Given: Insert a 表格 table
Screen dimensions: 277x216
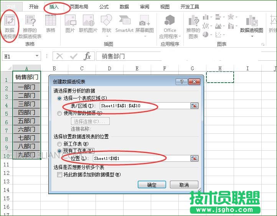Looking at the screenshot, I should (51, 24).
